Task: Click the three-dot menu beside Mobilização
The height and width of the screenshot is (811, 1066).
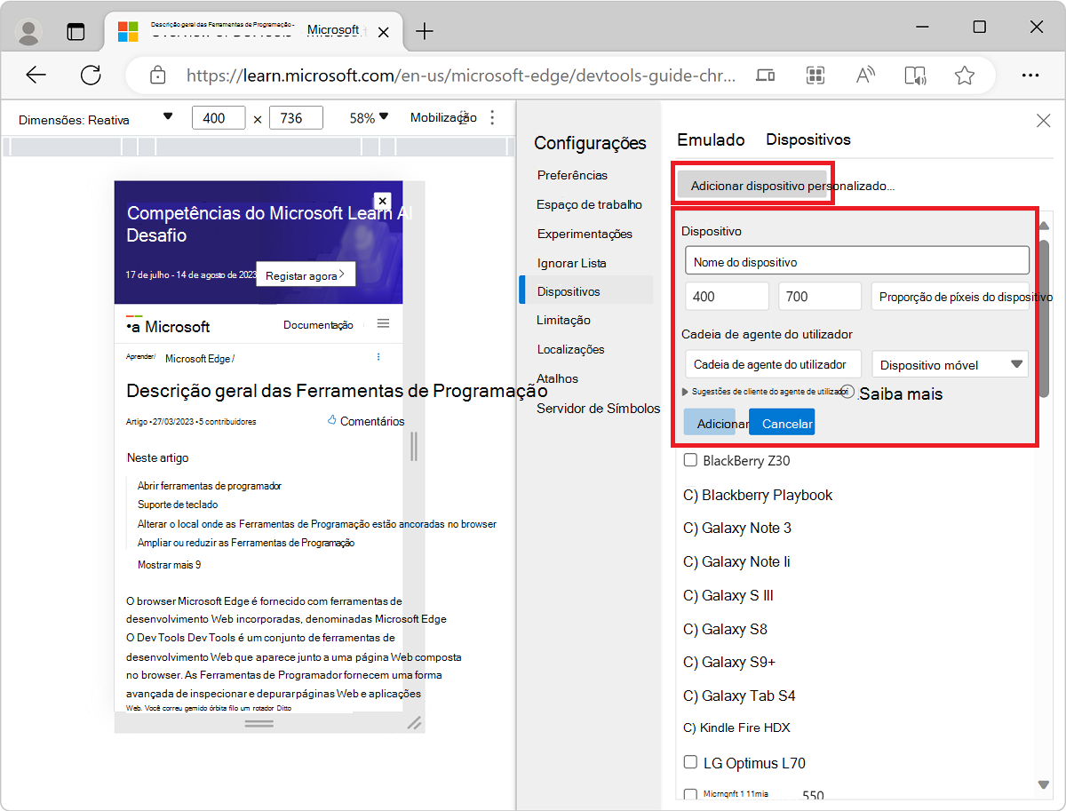Action: click(x=492, y=116)
